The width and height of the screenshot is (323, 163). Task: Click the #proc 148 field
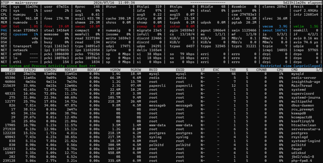pos(87,7)
